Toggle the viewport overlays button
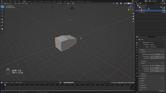Image resolution: width=166 pixels, height=93 pixels. pyautogui.click(x=121, y=3)
